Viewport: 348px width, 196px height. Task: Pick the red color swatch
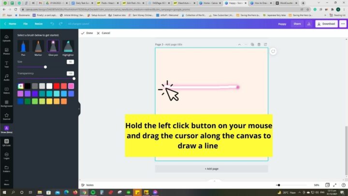[x=57, y=86]
